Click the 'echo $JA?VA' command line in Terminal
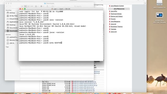This screenshot has height=94, width=167. pyautogui.click(x=40, y=43)
